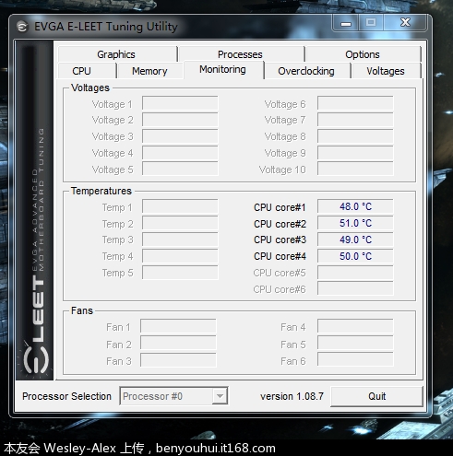Click the maximize button in title bar
The width and height of the screenshot is (453, 456).
(371, 23)
